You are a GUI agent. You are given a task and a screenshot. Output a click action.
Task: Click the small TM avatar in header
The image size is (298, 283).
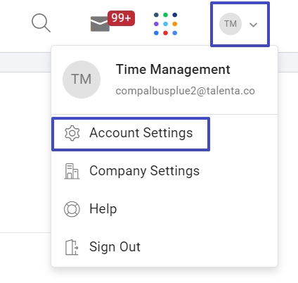(x=231, y=24)
